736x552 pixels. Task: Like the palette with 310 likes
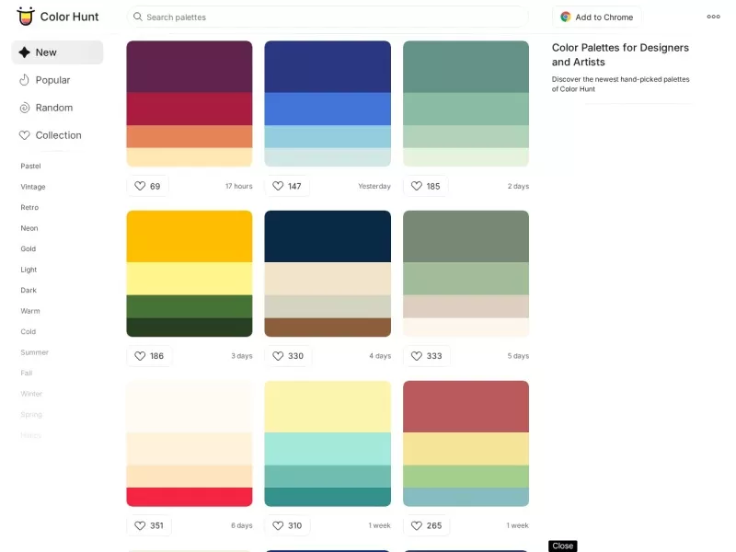[x=287, y=525]
